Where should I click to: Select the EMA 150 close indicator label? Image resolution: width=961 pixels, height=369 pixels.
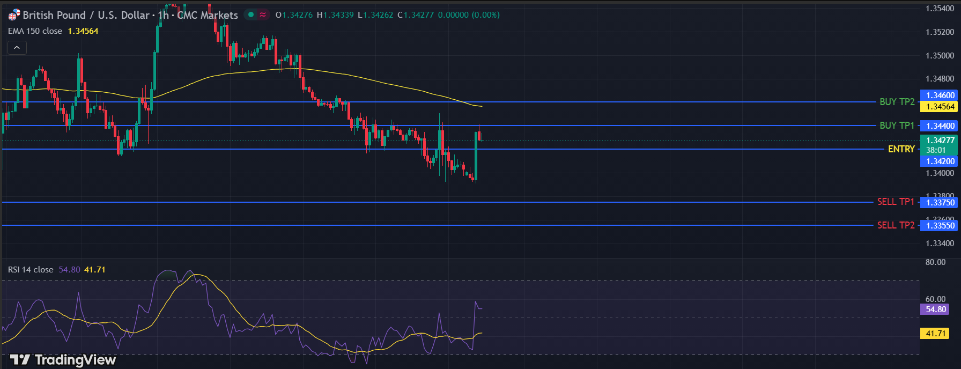click(35, 31)
